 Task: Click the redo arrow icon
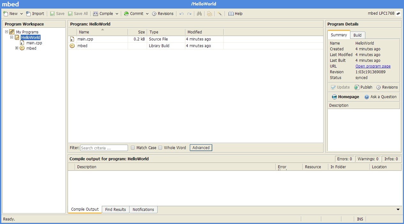coord(189,14)
